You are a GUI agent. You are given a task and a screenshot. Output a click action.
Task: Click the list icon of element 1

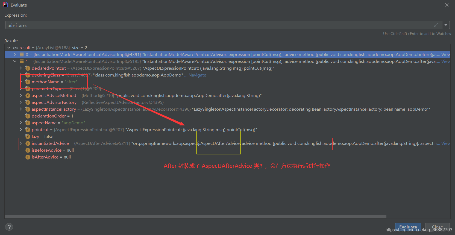click(x=22, y=61)
